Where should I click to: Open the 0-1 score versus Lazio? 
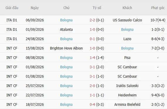(92, 39)
